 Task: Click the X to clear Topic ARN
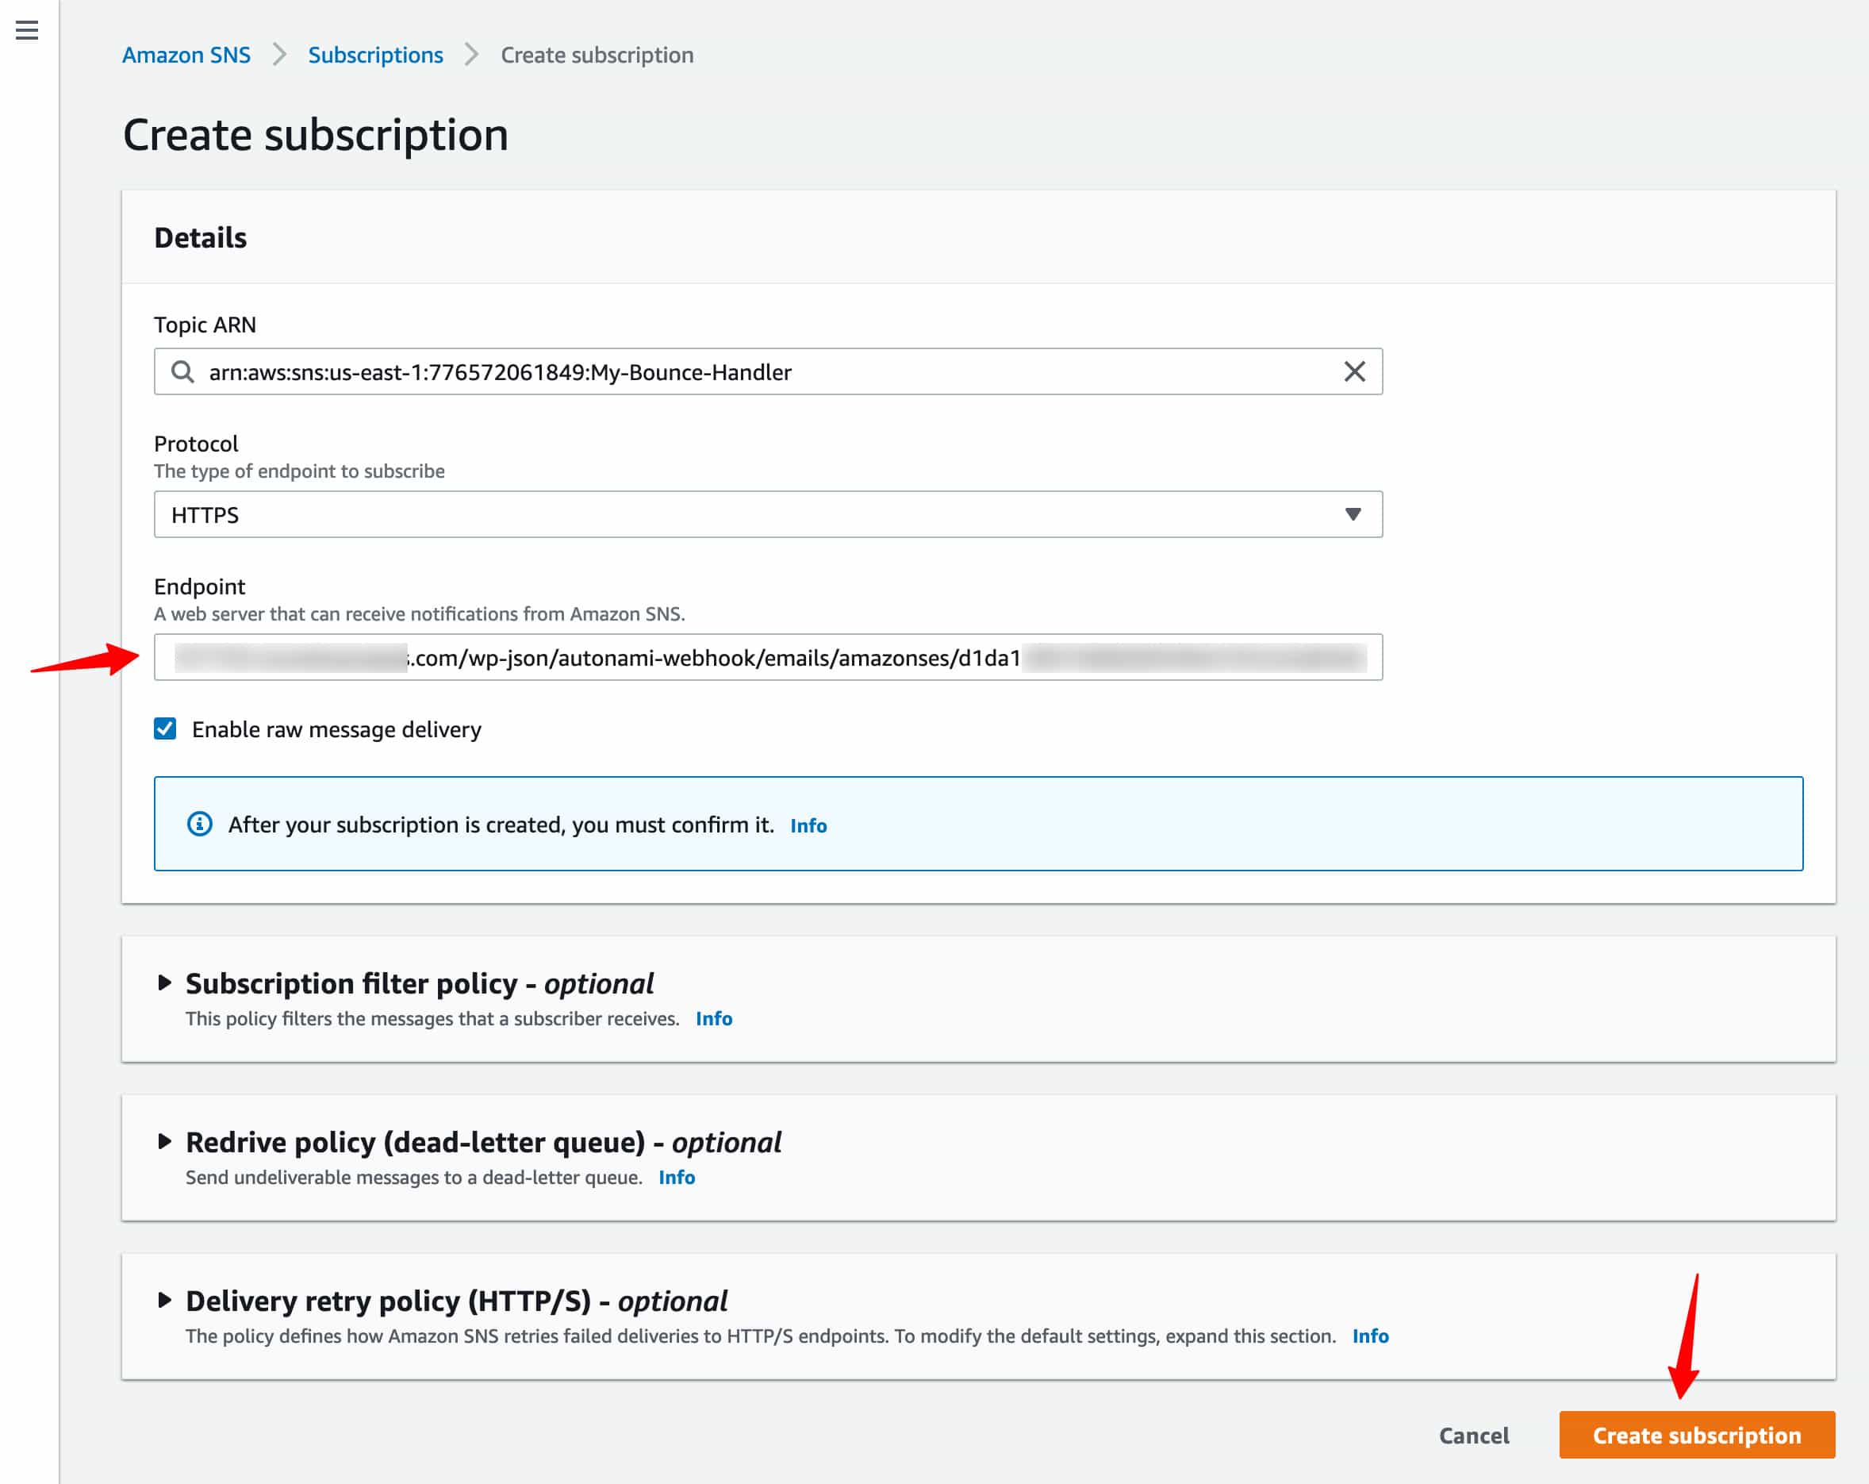1355,371
